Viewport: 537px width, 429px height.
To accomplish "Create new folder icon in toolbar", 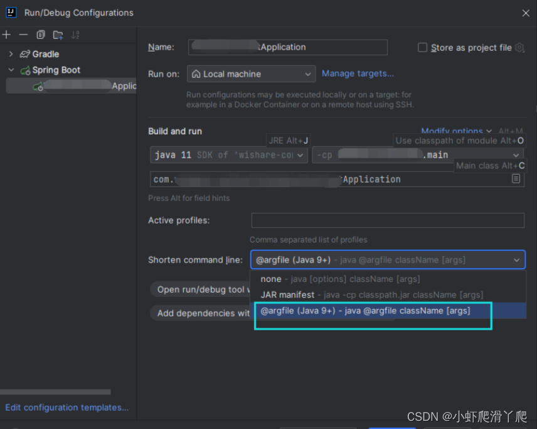I will point(58,35).
